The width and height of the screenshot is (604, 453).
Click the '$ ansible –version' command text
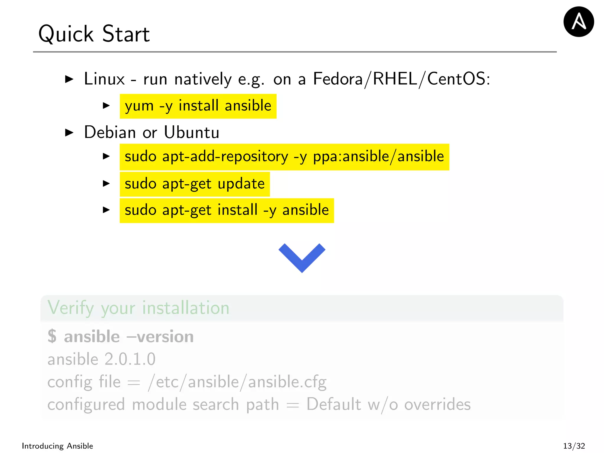point(121,337)
